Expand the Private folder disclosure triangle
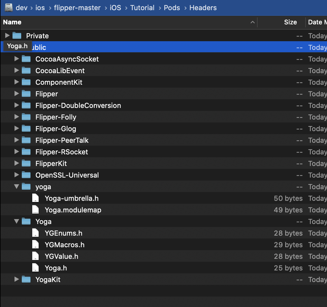Image resolution: width=327 pixels, height=307 pixels. [7, 35]
